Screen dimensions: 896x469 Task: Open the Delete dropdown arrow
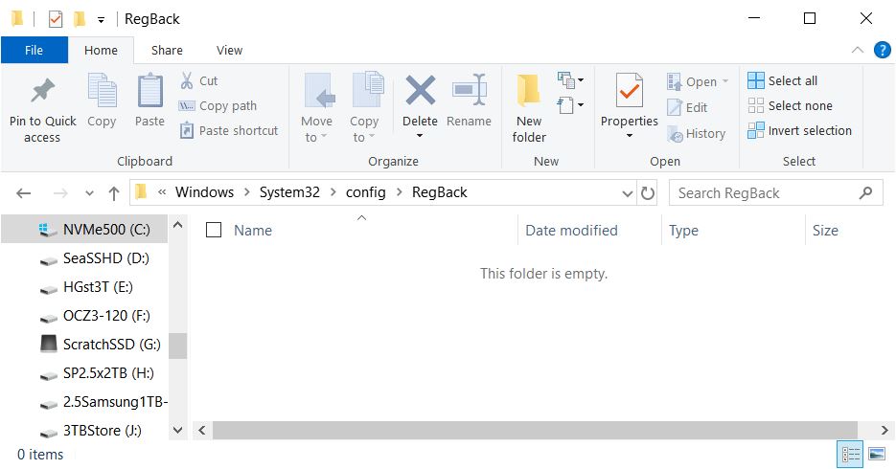pyautogui.click(x=420, y=136)
